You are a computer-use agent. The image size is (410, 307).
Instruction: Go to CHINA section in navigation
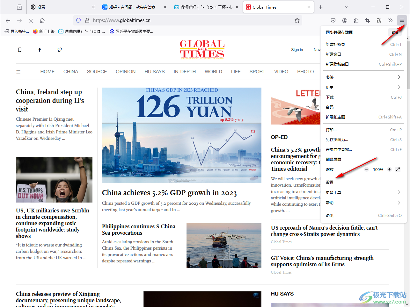tap(71, 72)
